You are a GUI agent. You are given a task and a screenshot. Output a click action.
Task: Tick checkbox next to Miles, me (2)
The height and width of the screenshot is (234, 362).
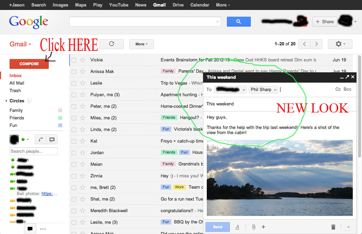[x=74, y=118]
